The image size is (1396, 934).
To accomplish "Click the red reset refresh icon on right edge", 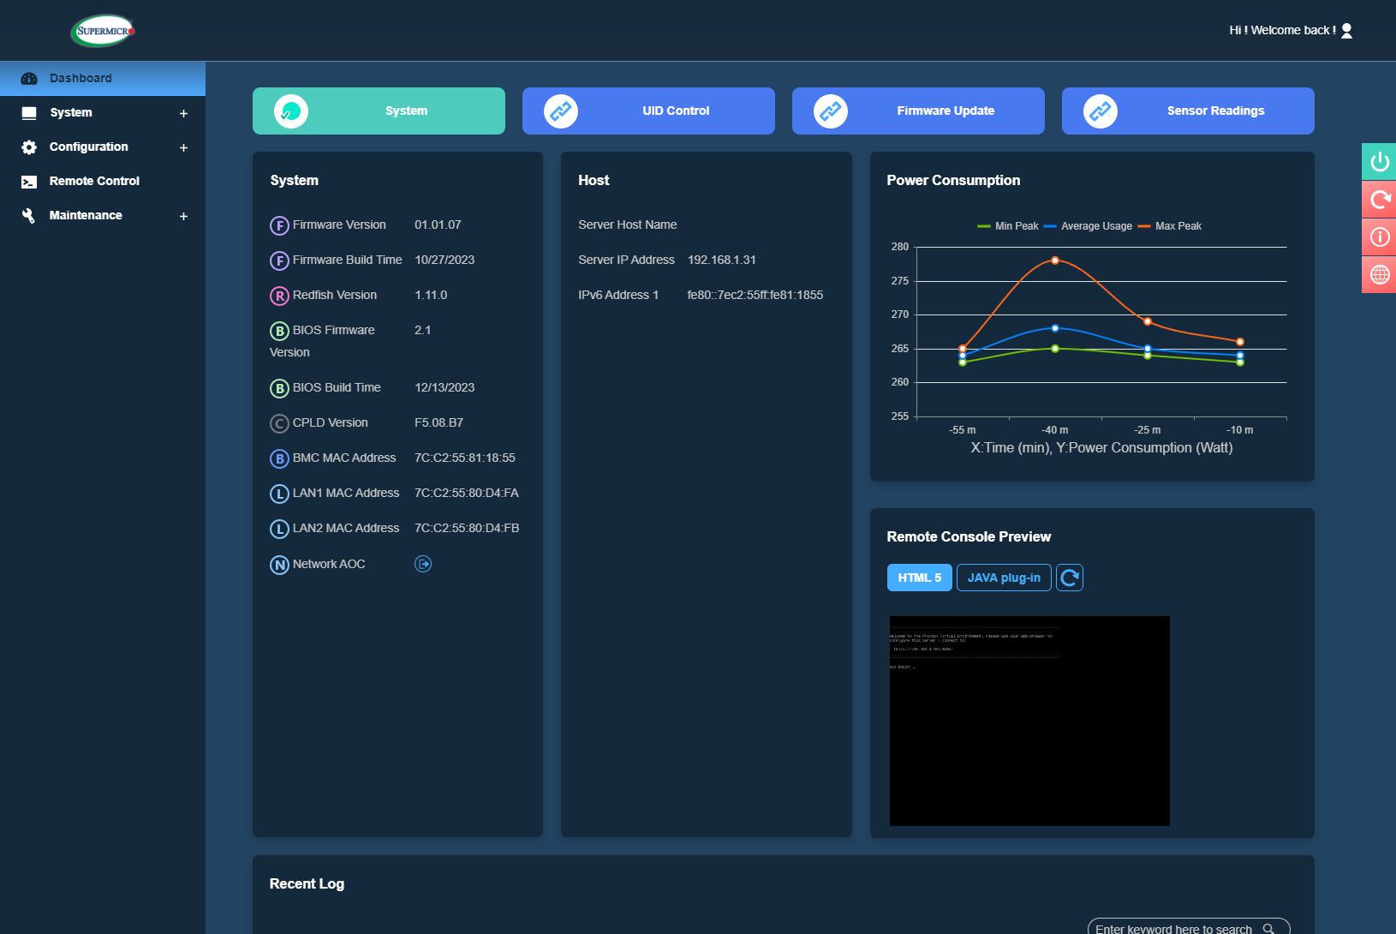I will (1379, 200).
